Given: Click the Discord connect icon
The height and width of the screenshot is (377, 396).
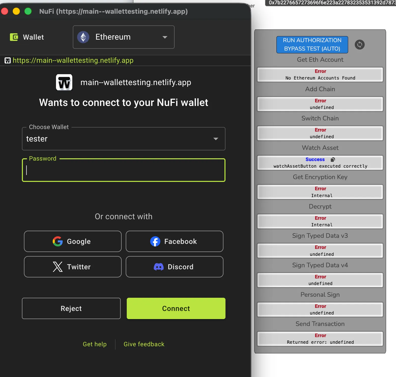Looking at the screenshot, I should pos(159,267).
